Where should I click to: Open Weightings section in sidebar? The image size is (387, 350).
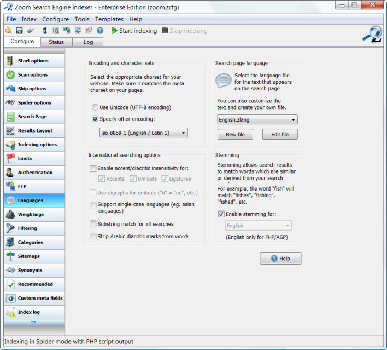click(x=34, y=215)
